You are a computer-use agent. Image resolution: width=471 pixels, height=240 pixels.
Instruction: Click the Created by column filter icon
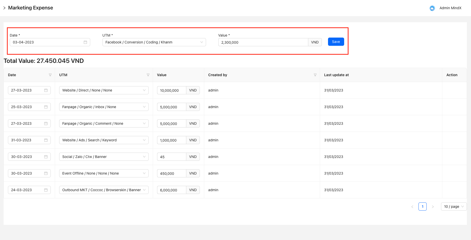315,75
